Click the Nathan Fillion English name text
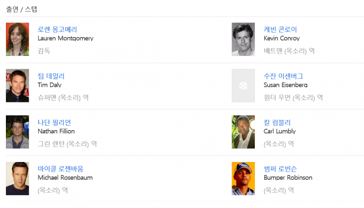Image resolution: width=364 pixels, height=208 pixels. (x=56, y=131)
